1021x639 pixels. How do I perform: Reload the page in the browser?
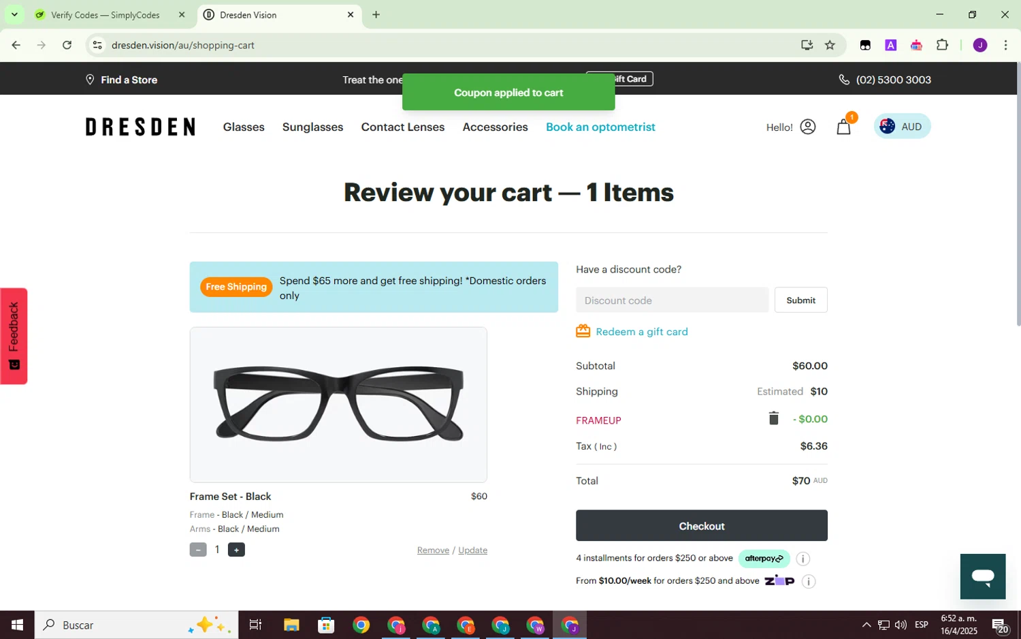click(x=67, y=45)
